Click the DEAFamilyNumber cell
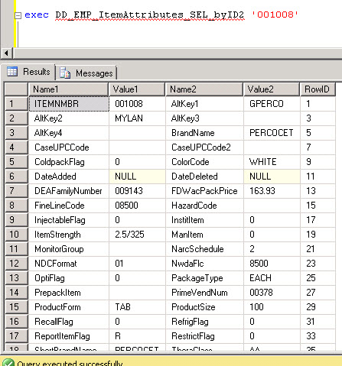The width and height of the screenshot is (342, 366). 69,191
